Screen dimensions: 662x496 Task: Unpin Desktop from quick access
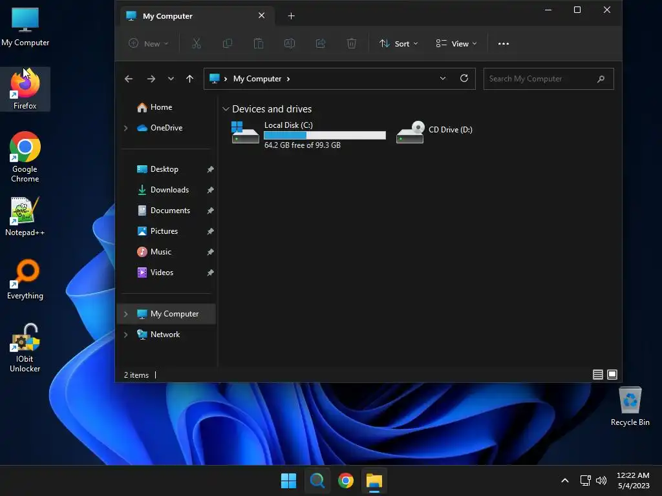210,169
